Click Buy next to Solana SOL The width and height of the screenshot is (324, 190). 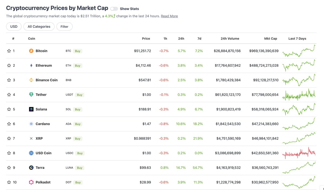tap(78, 109)
